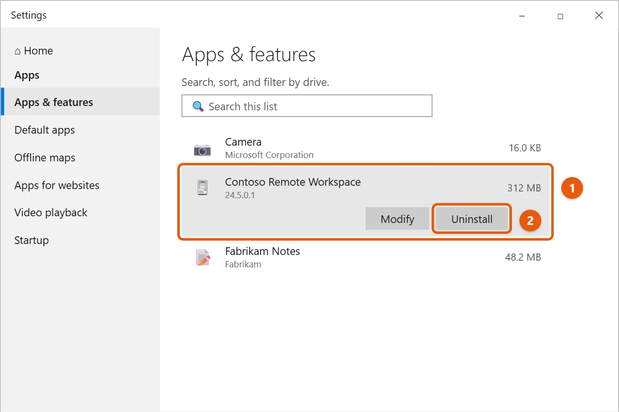Open Offline maps settings page
619x412 pixels.
coord(44,158)
